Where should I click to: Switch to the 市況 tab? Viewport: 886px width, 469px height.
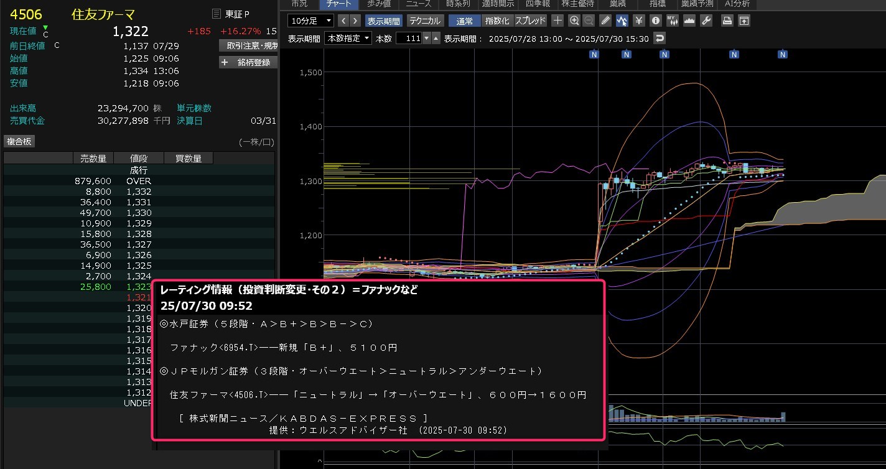click(299, 4)
